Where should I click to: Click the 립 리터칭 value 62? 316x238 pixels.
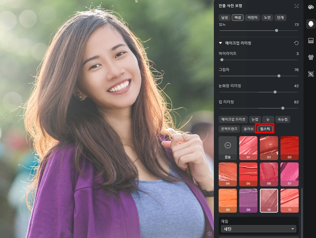(296, 102)
